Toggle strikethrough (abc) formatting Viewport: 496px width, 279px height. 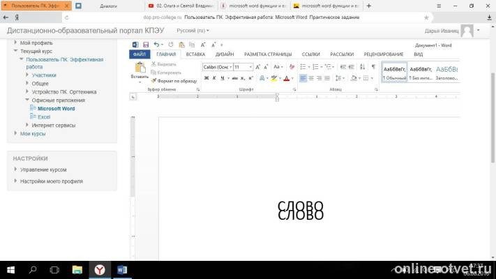tap(234, 78)
